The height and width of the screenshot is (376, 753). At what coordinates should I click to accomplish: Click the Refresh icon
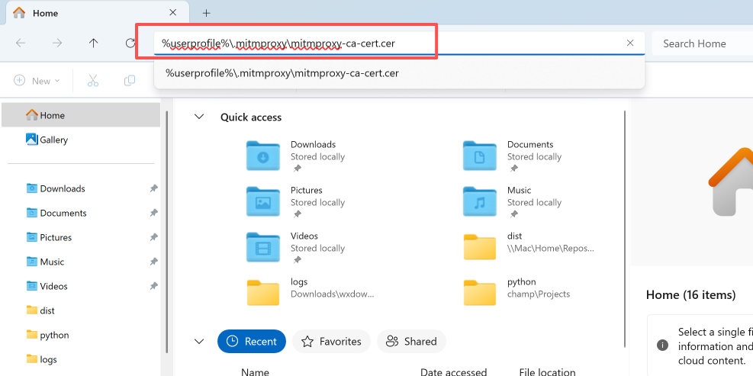pos(130,43)
